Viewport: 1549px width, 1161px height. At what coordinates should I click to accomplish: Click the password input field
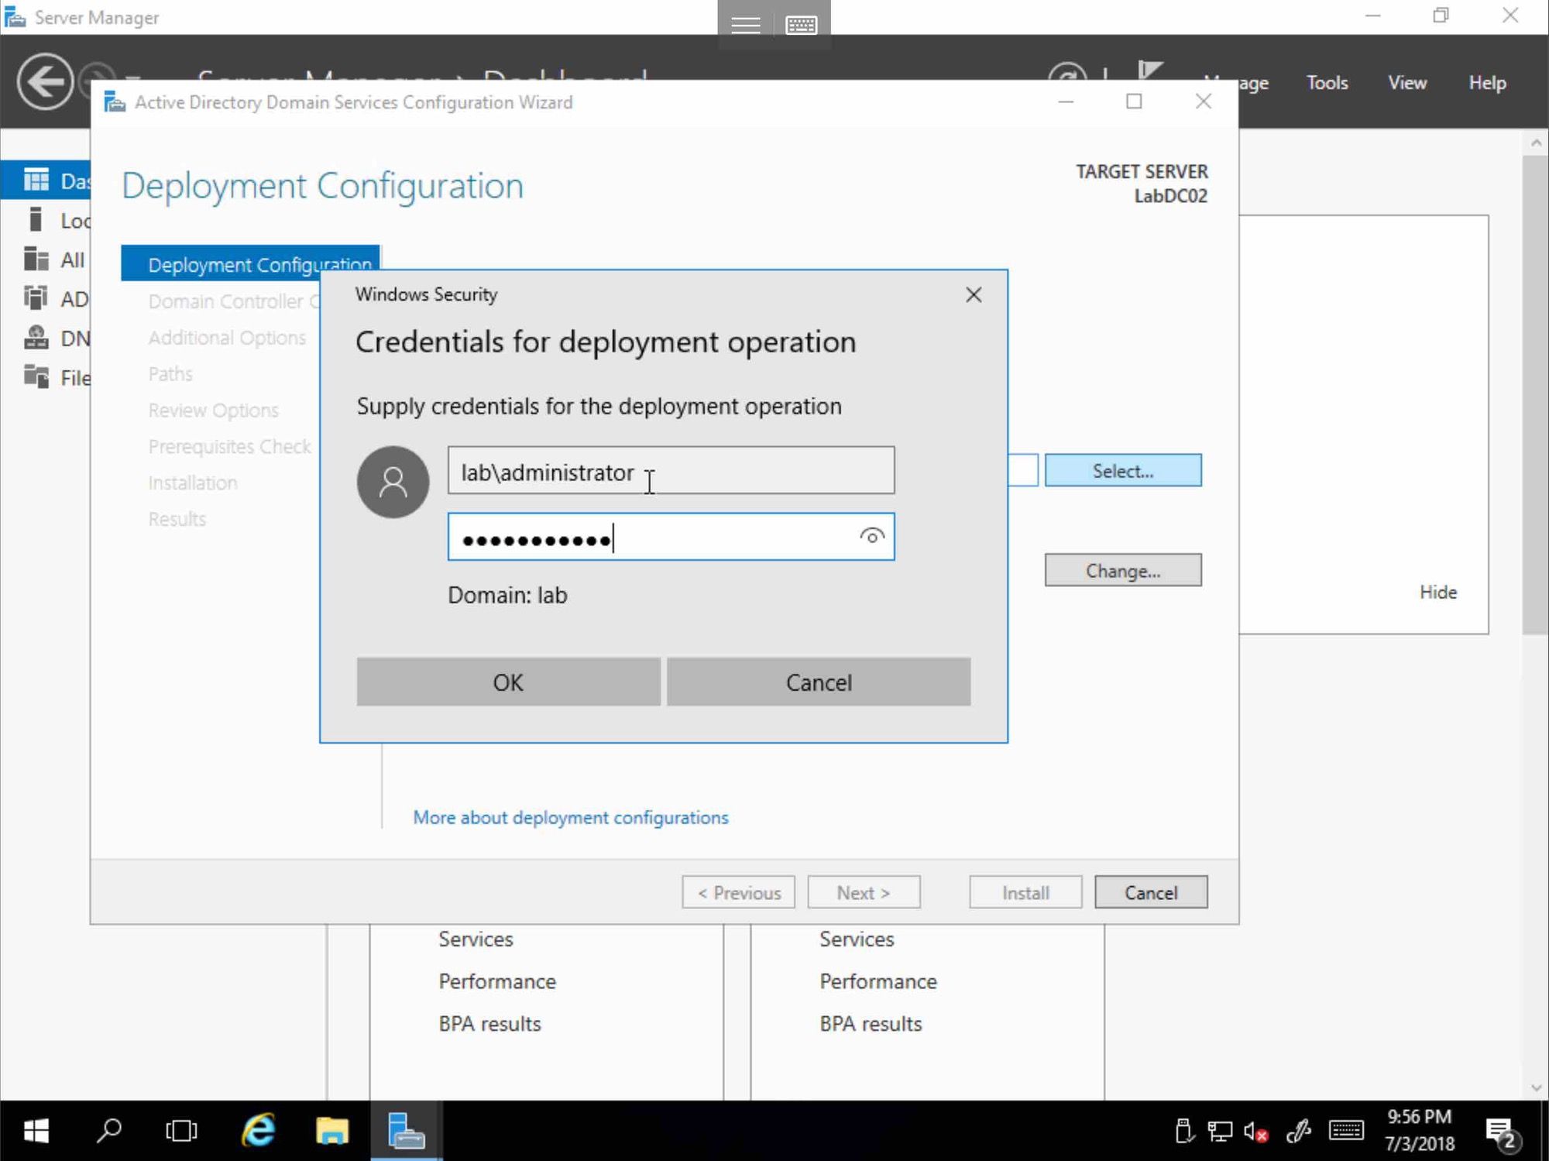point(671,537)
